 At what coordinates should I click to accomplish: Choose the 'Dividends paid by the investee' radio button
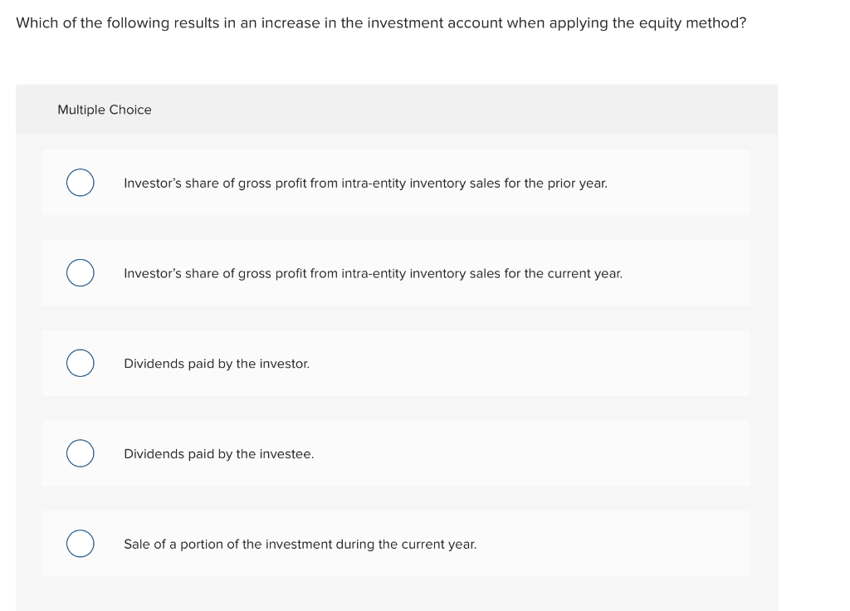click(x=80, y=453)
